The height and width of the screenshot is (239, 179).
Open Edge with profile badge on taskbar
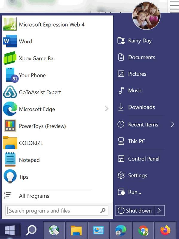121,230
